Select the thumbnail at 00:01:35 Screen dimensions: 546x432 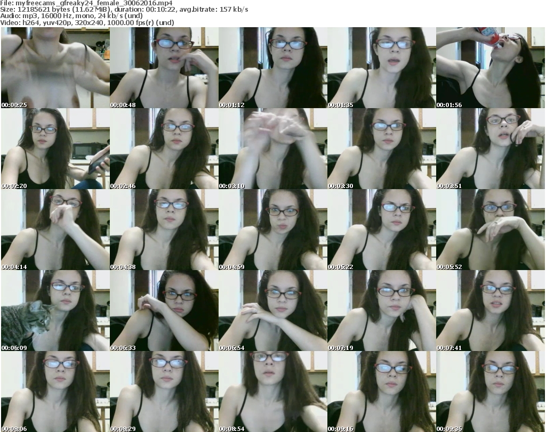[x=381, y=68]
